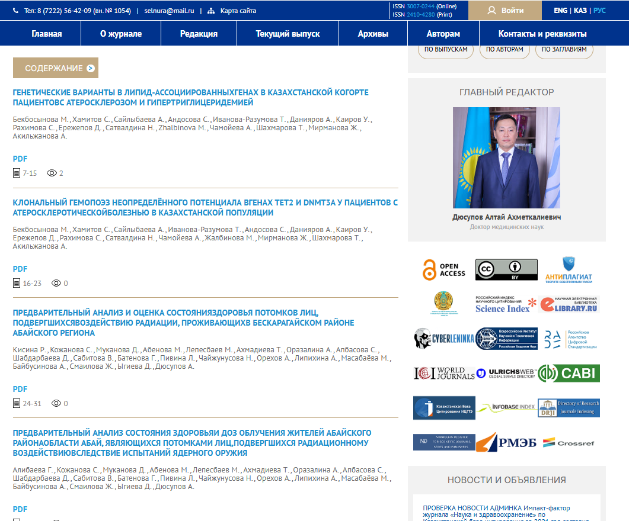Screen dimensions: 629x521
Task: Click the Print ISSN 2410-4280 link
Action: coord(420,14)
